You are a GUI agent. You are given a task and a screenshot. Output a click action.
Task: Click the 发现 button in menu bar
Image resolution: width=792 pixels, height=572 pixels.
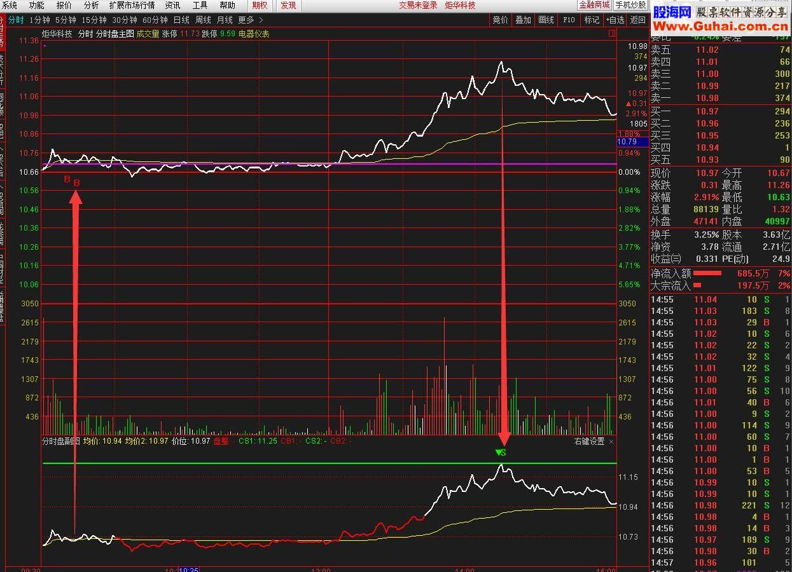click(x=288, y=5)
